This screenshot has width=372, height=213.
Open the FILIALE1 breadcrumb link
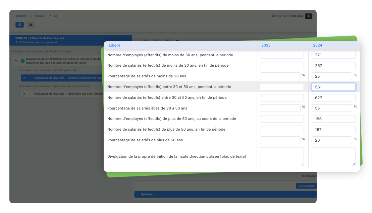click(40, 16)
